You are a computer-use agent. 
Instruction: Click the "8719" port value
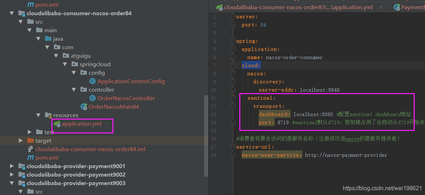click(284, 122)
